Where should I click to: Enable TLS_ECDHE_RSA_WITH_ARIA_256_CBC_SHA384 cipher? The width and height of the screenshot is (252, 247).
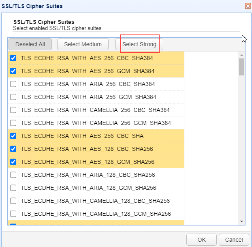tap(13, 84)
